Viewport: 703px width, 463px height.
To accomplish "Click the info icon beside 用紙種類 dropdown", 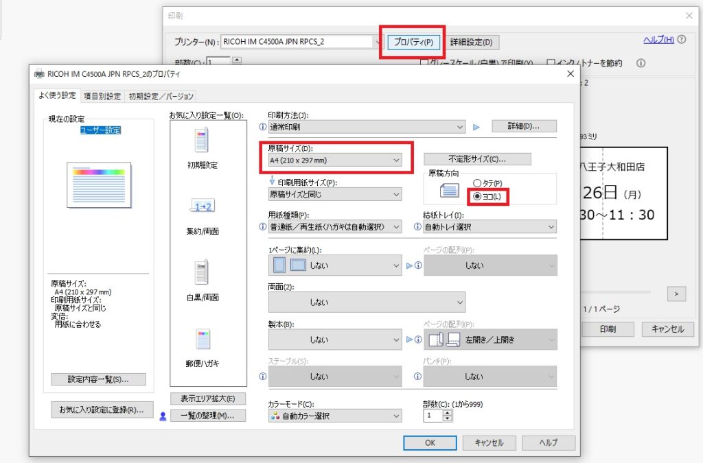I will pyautogui.click(x=262, y=227).
